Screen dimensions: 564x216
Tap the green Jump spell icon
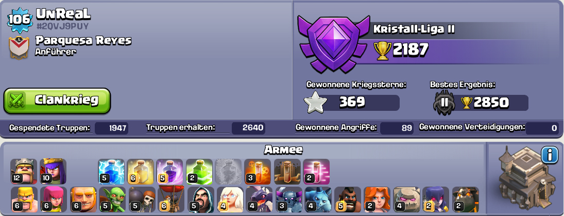click(x=199, y=171)
